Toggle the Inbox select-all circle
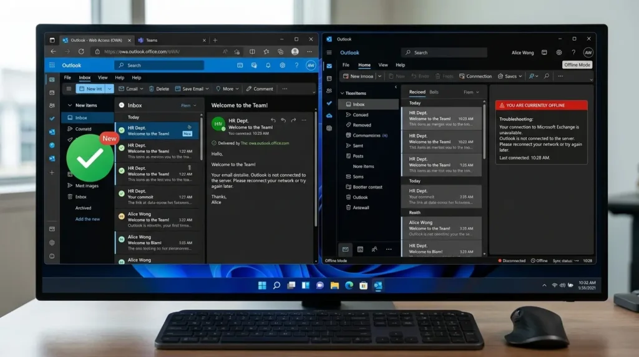The width and height of the screenshot is (639, 357). tap(122, 105)
